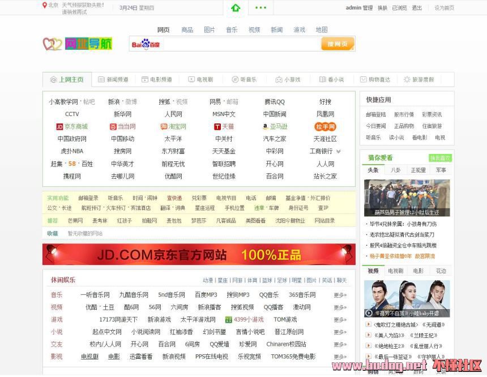Select the 八卦 news tab
This screenshot has height=377, width=487.
click(x=395, y=170)
